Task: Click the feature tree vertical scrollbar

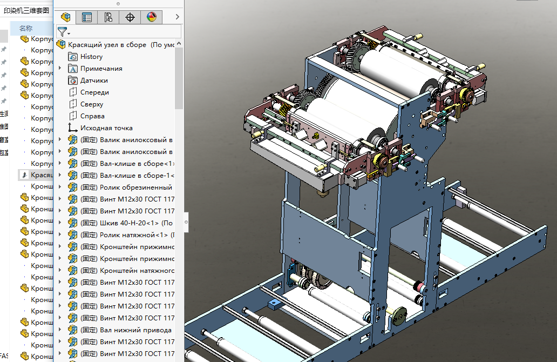Action: [179, 78]
